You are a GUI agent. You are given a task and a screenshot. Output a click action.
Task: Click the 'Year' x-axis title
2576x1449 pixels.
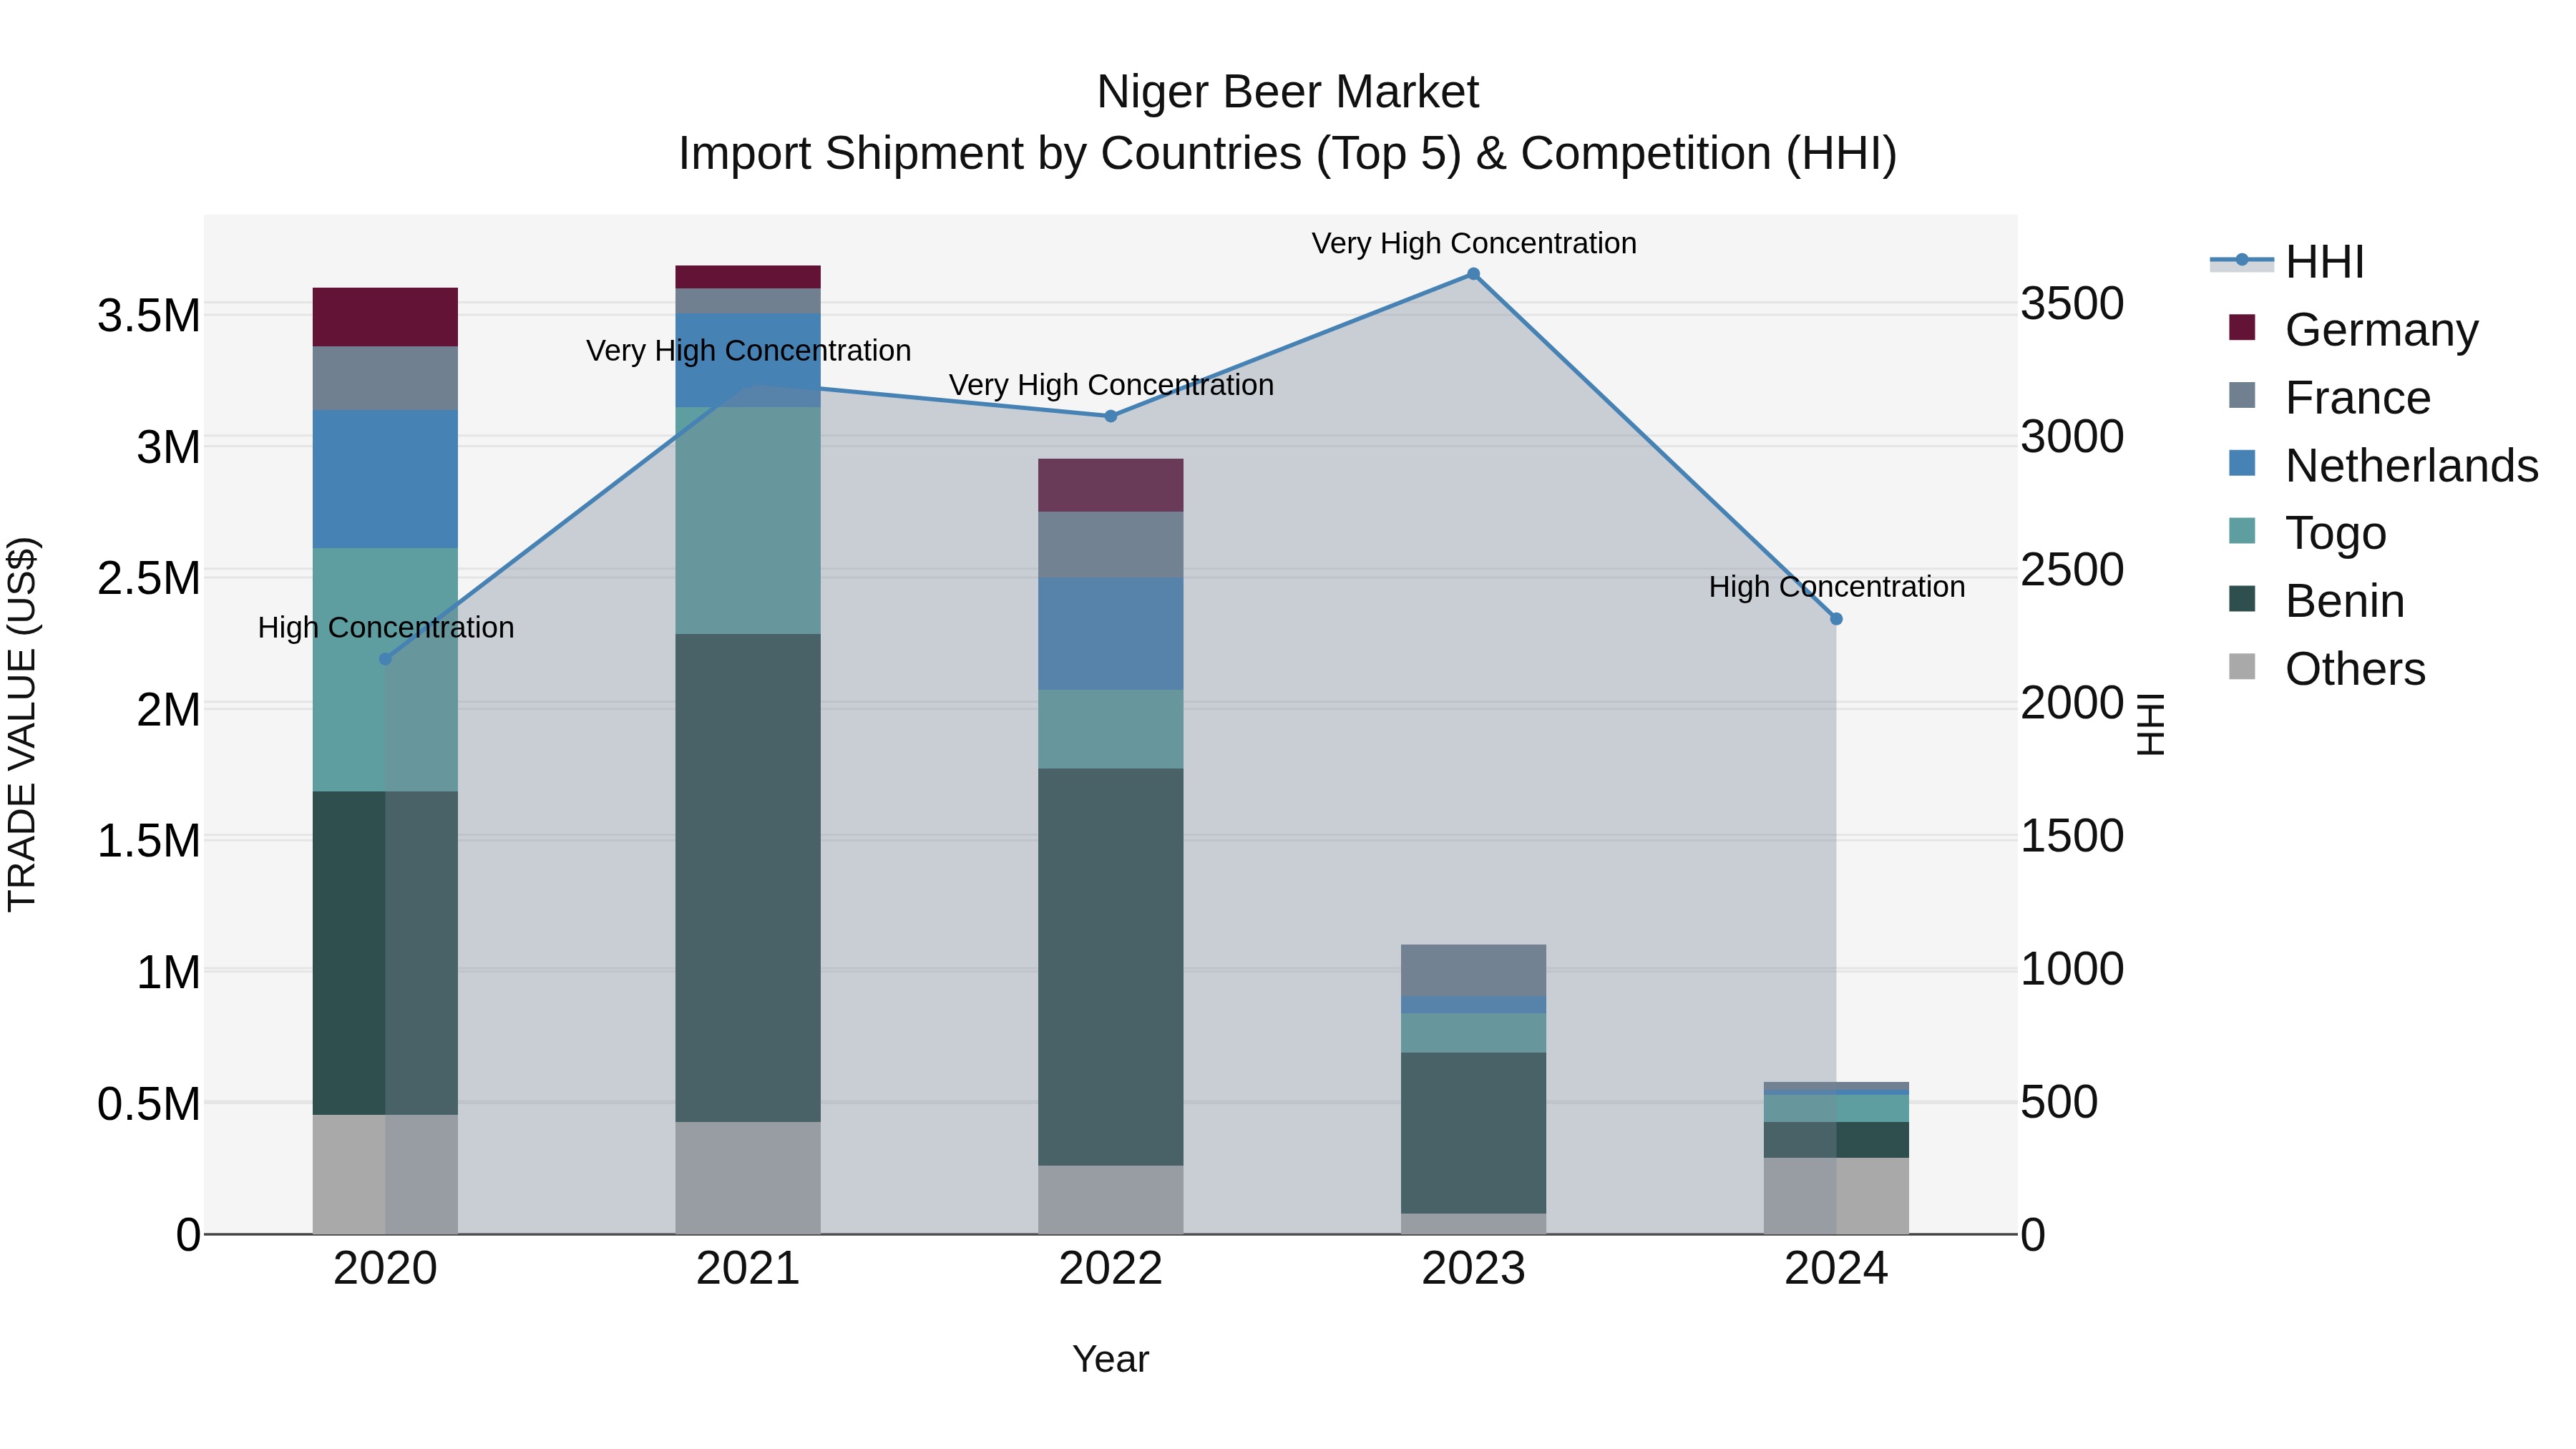pyautogui.click(x=1110, y=1360)
